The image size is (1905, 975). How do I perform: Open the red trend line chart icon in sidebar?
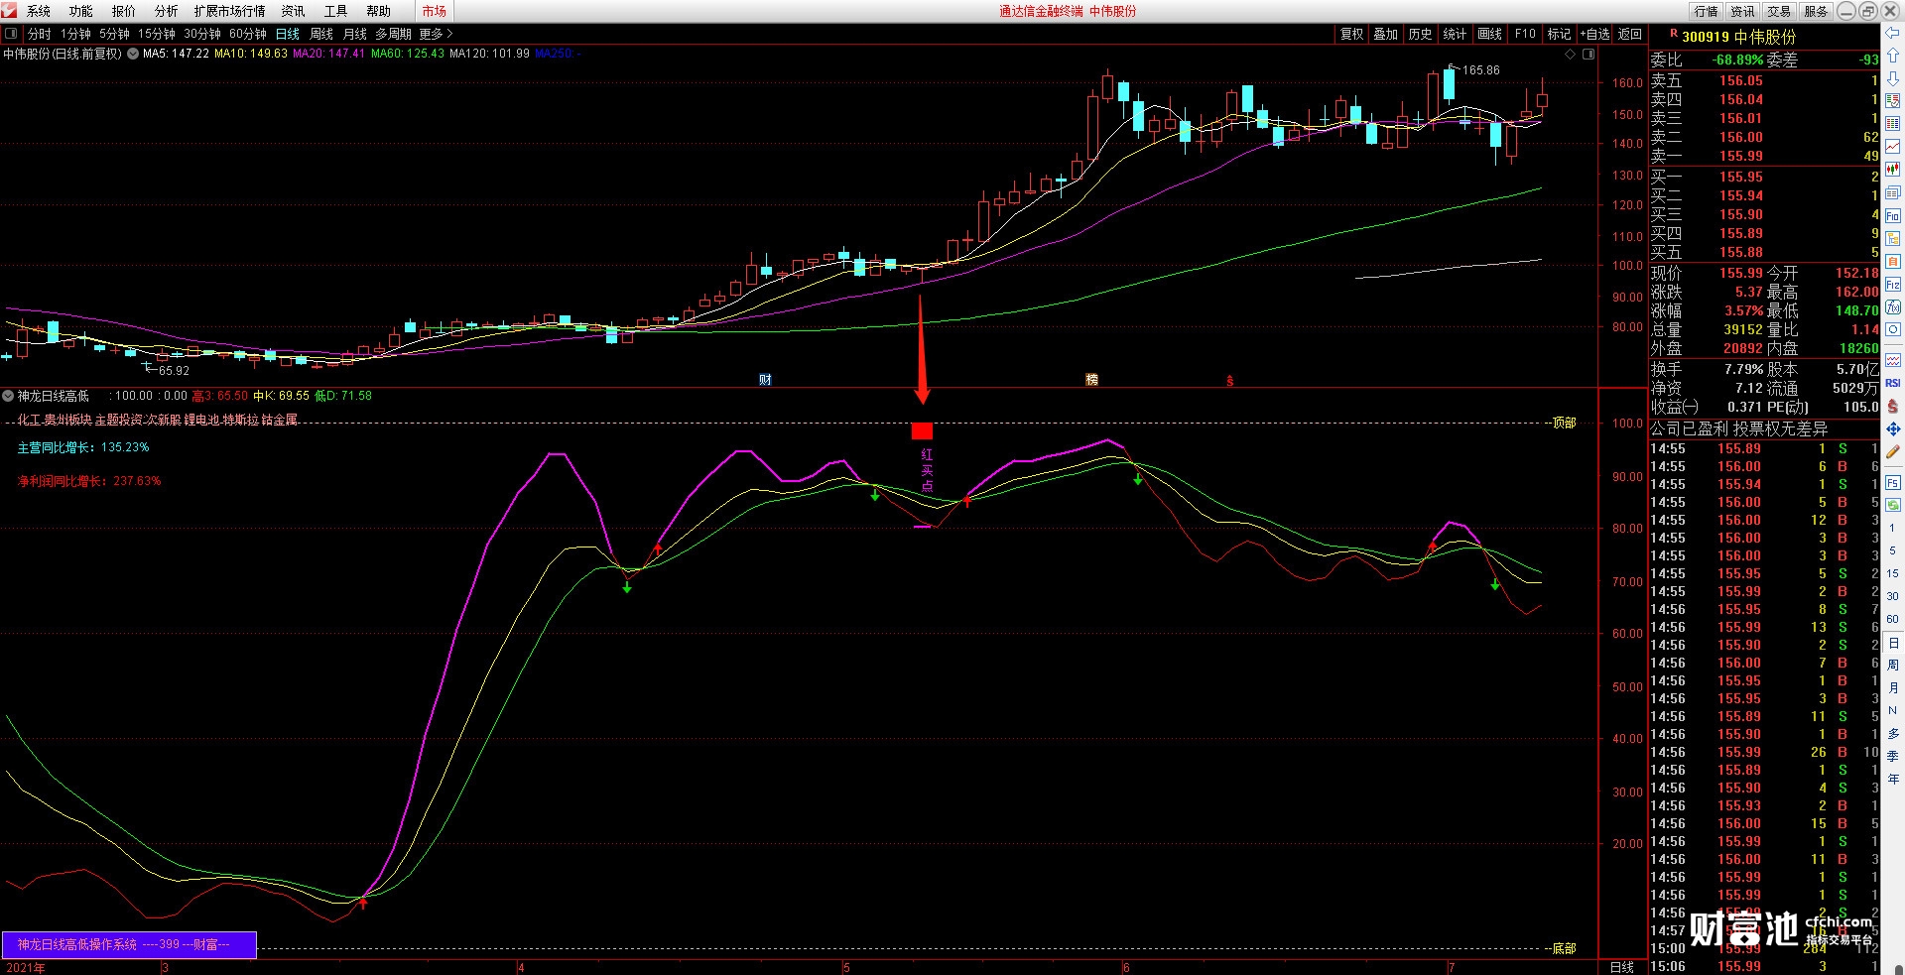click(x=1893, y=147)
